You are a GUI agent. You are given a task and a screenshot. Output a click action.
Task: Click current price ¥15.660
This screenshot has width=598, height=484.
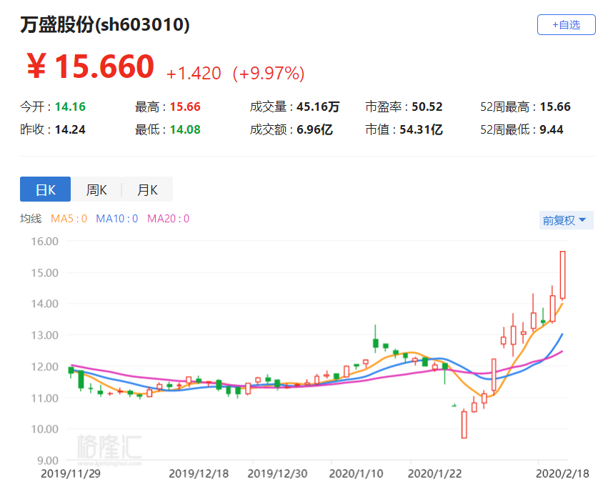tap(91, 66)
